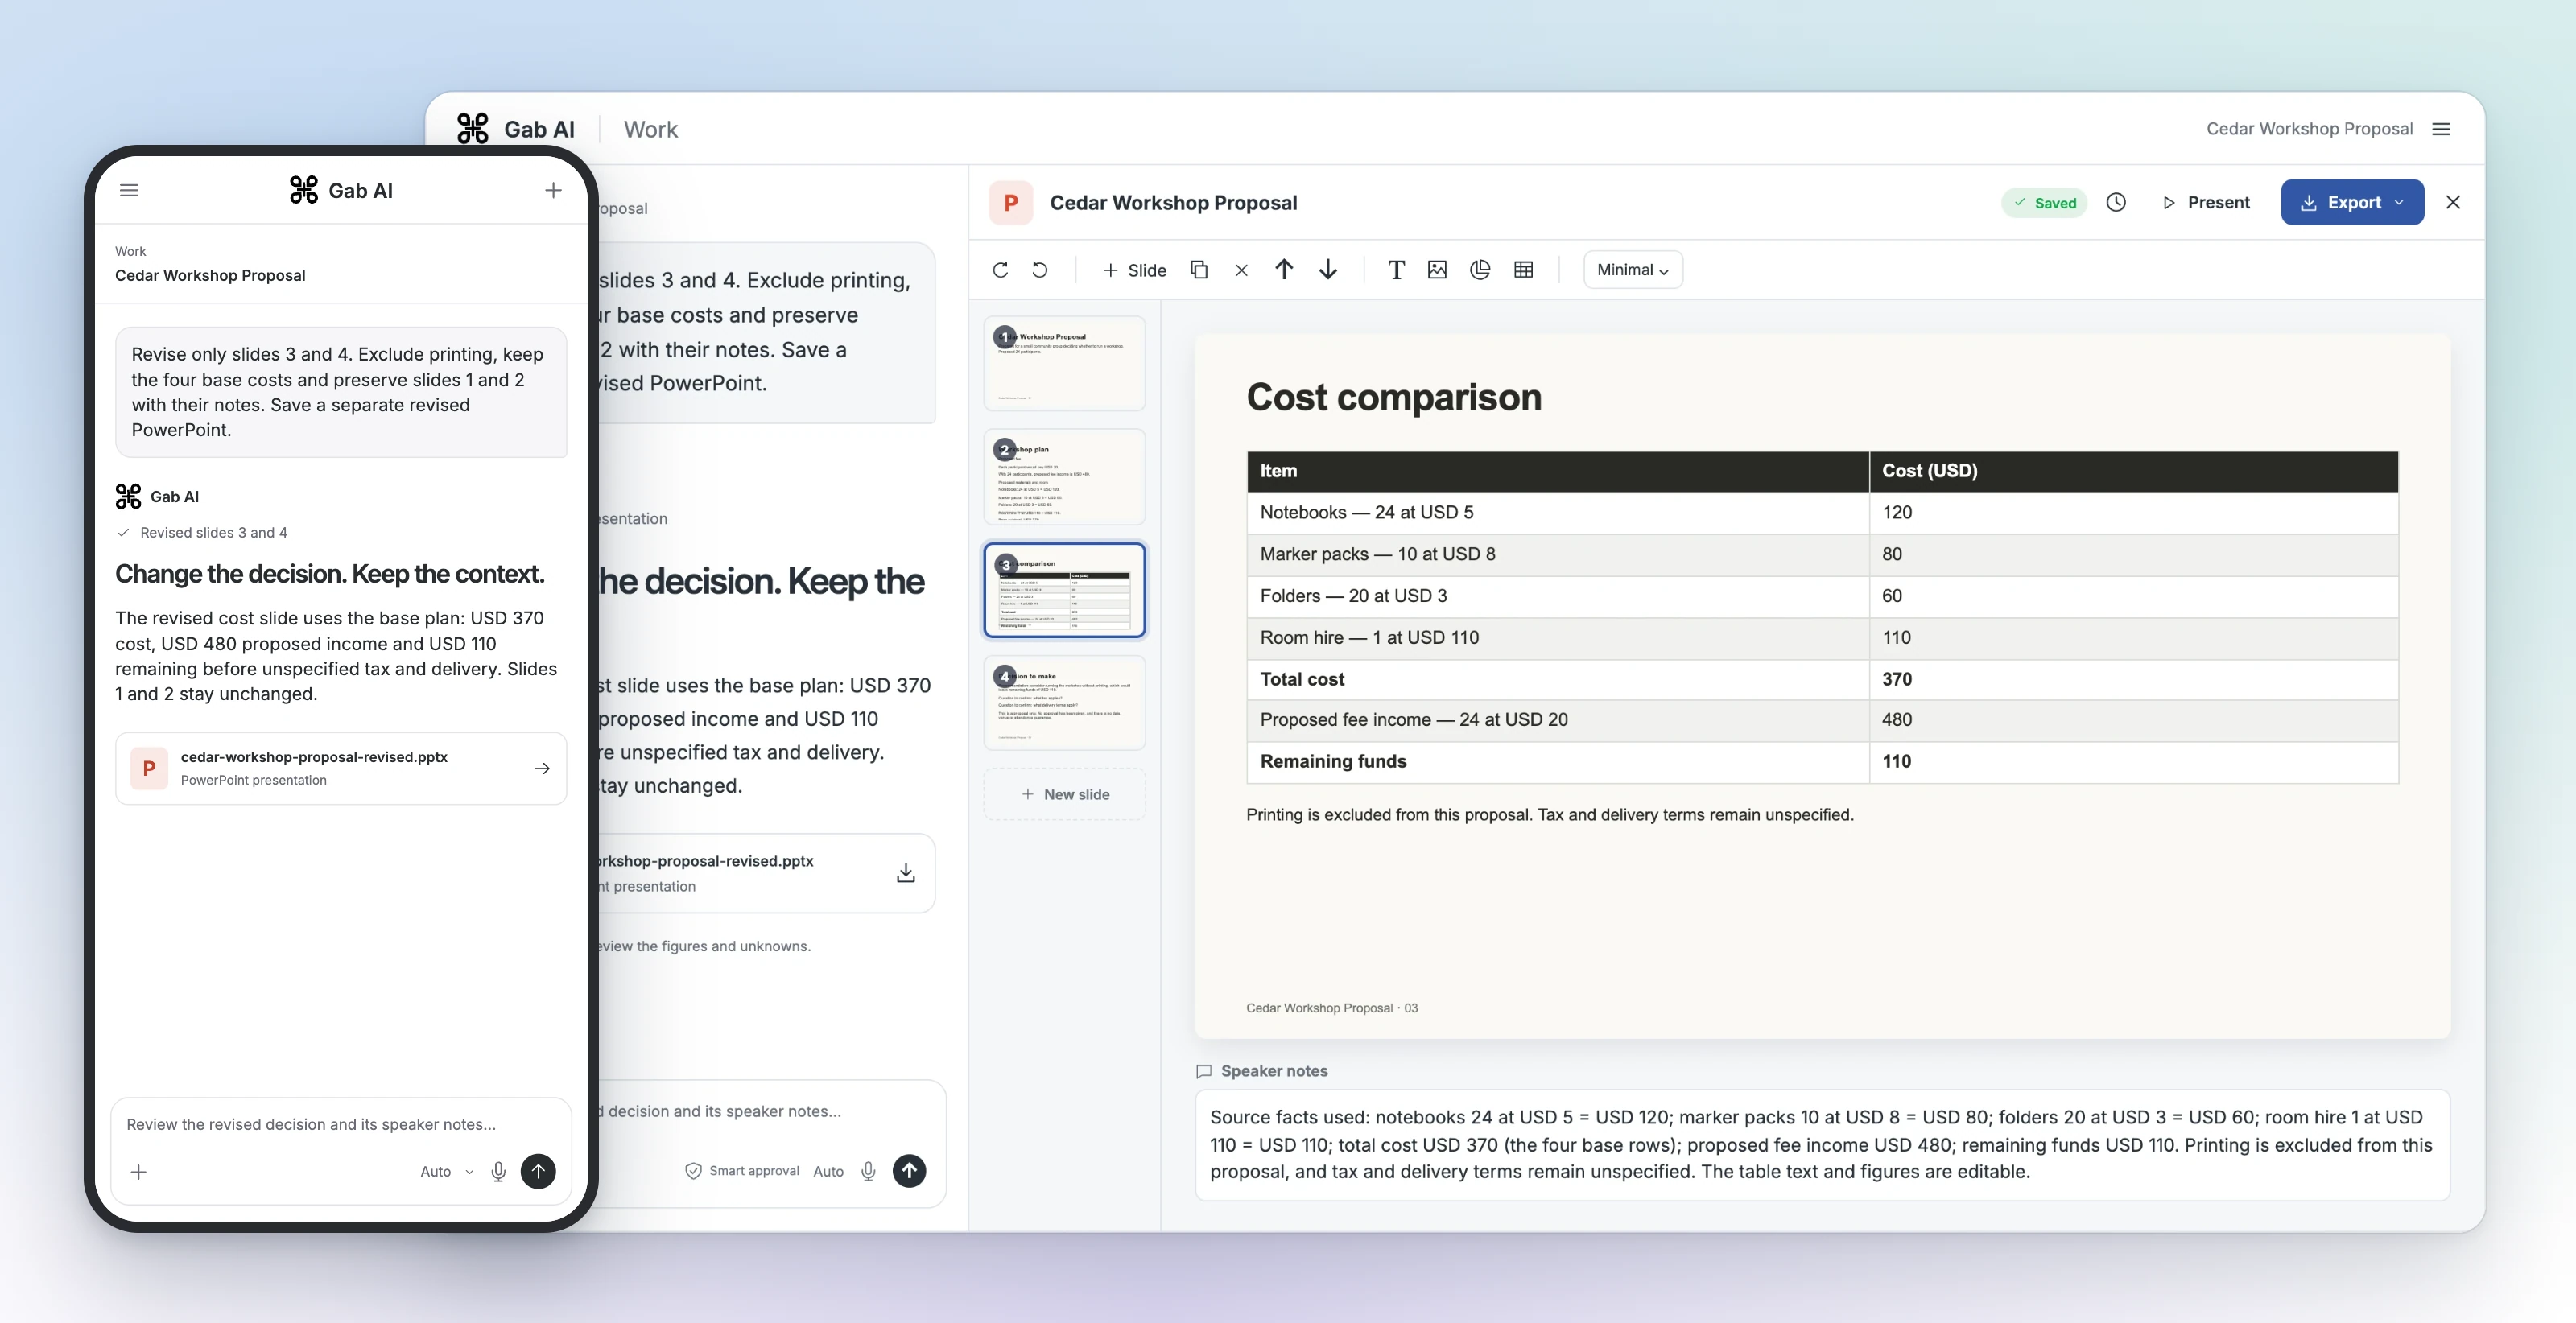The image size is (2576, 1323).
Task: Send the message with the desktop up-arrow button
Action: [x=909, y=1171]
